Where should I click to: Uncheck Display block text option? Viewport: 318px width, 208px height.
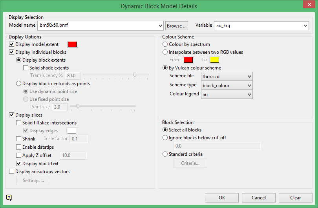click(19, 163)
